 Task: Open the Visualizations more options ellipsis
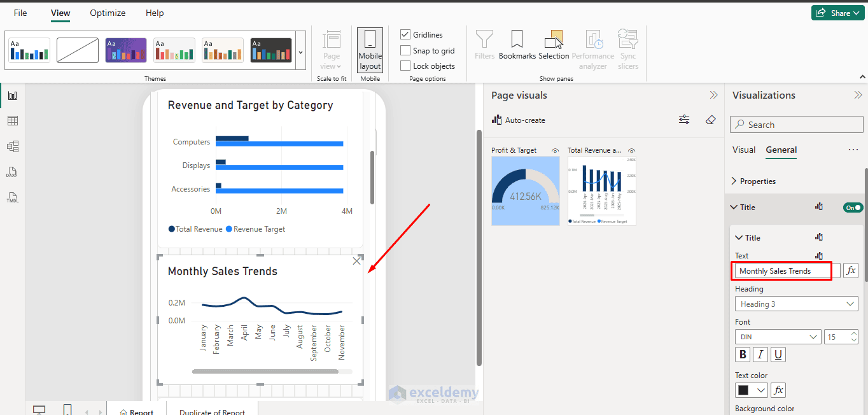(x=853, y=150)
